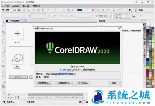Click the zoom level input box
The width and height of the screenshot is (155, 106).
[82, 10]
